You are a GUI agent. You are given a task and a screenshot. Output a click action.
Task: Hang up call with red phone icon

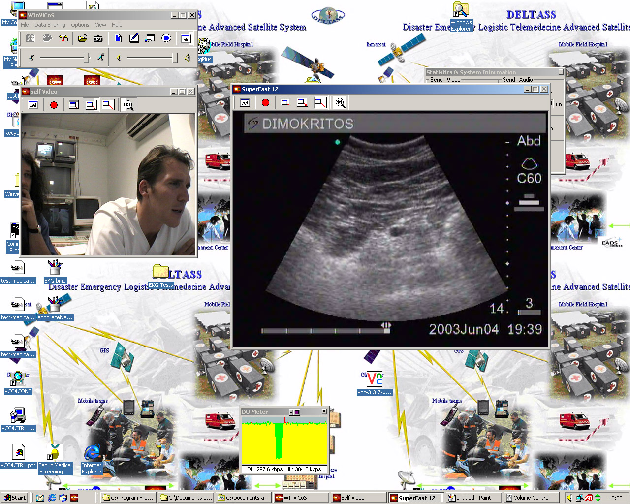[63, 38]
